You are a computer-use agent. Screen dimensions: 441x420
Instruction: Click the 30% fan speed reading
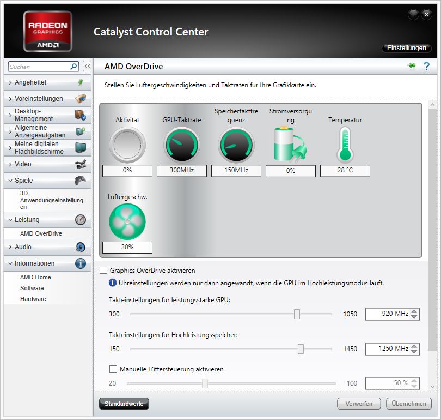127,247
